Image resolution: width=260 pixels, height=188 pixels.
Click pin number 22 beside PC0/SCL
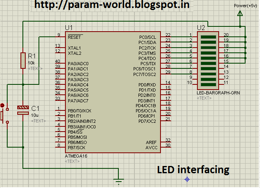(x=168, y=35)
